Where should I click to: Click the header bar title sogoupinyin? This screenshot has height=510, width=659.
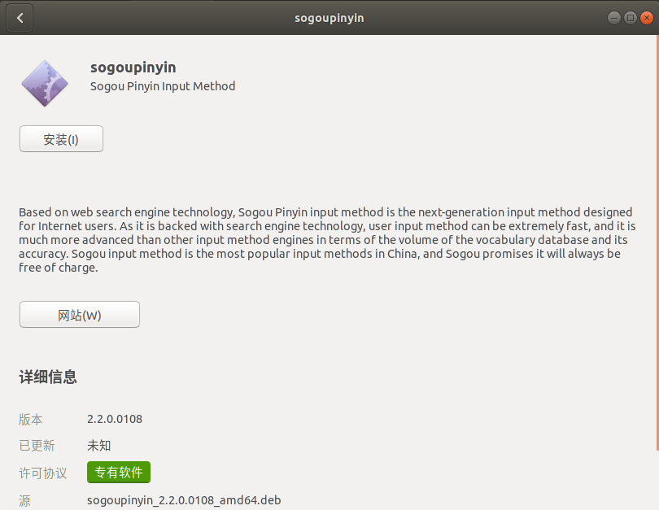[329, 18]
